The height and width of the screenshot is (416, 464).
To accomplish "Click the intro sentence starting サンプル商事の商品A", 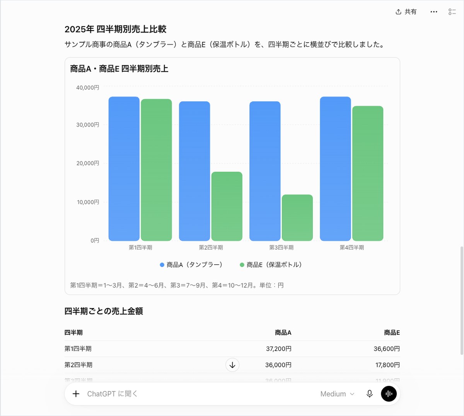I will [x=225, y=45].
